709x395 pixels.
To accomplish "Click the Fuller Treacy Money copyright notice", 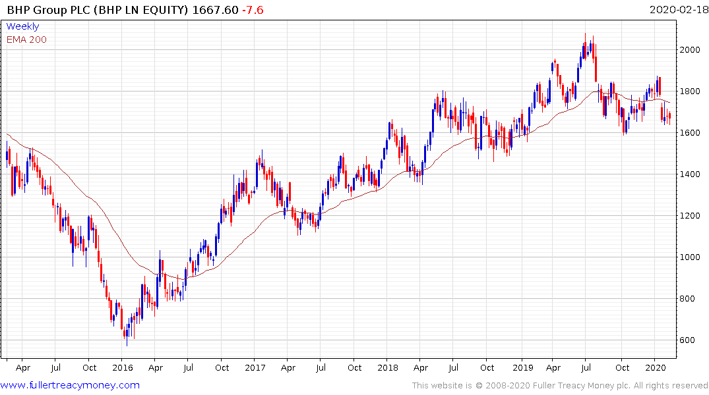I will tap(560, 385).
